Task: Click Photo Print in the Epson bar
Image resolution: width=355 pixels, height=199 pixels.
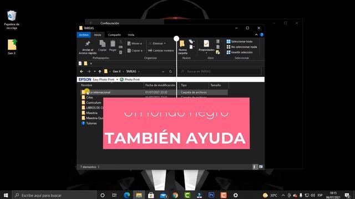Action: pyautogui.click(x=129, y=80)
